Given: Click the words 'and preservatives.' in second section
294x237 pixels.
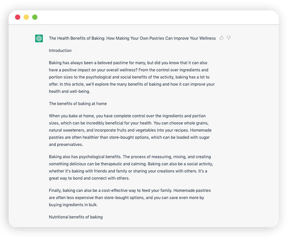Looking at the screenshot, I should [x=66, y=144].
